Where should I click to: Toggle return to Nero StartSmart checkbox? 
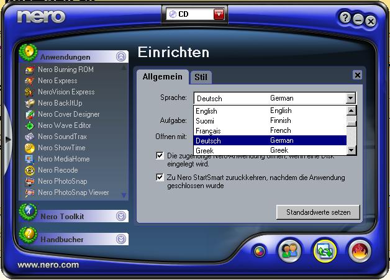[x=160, y=178]
